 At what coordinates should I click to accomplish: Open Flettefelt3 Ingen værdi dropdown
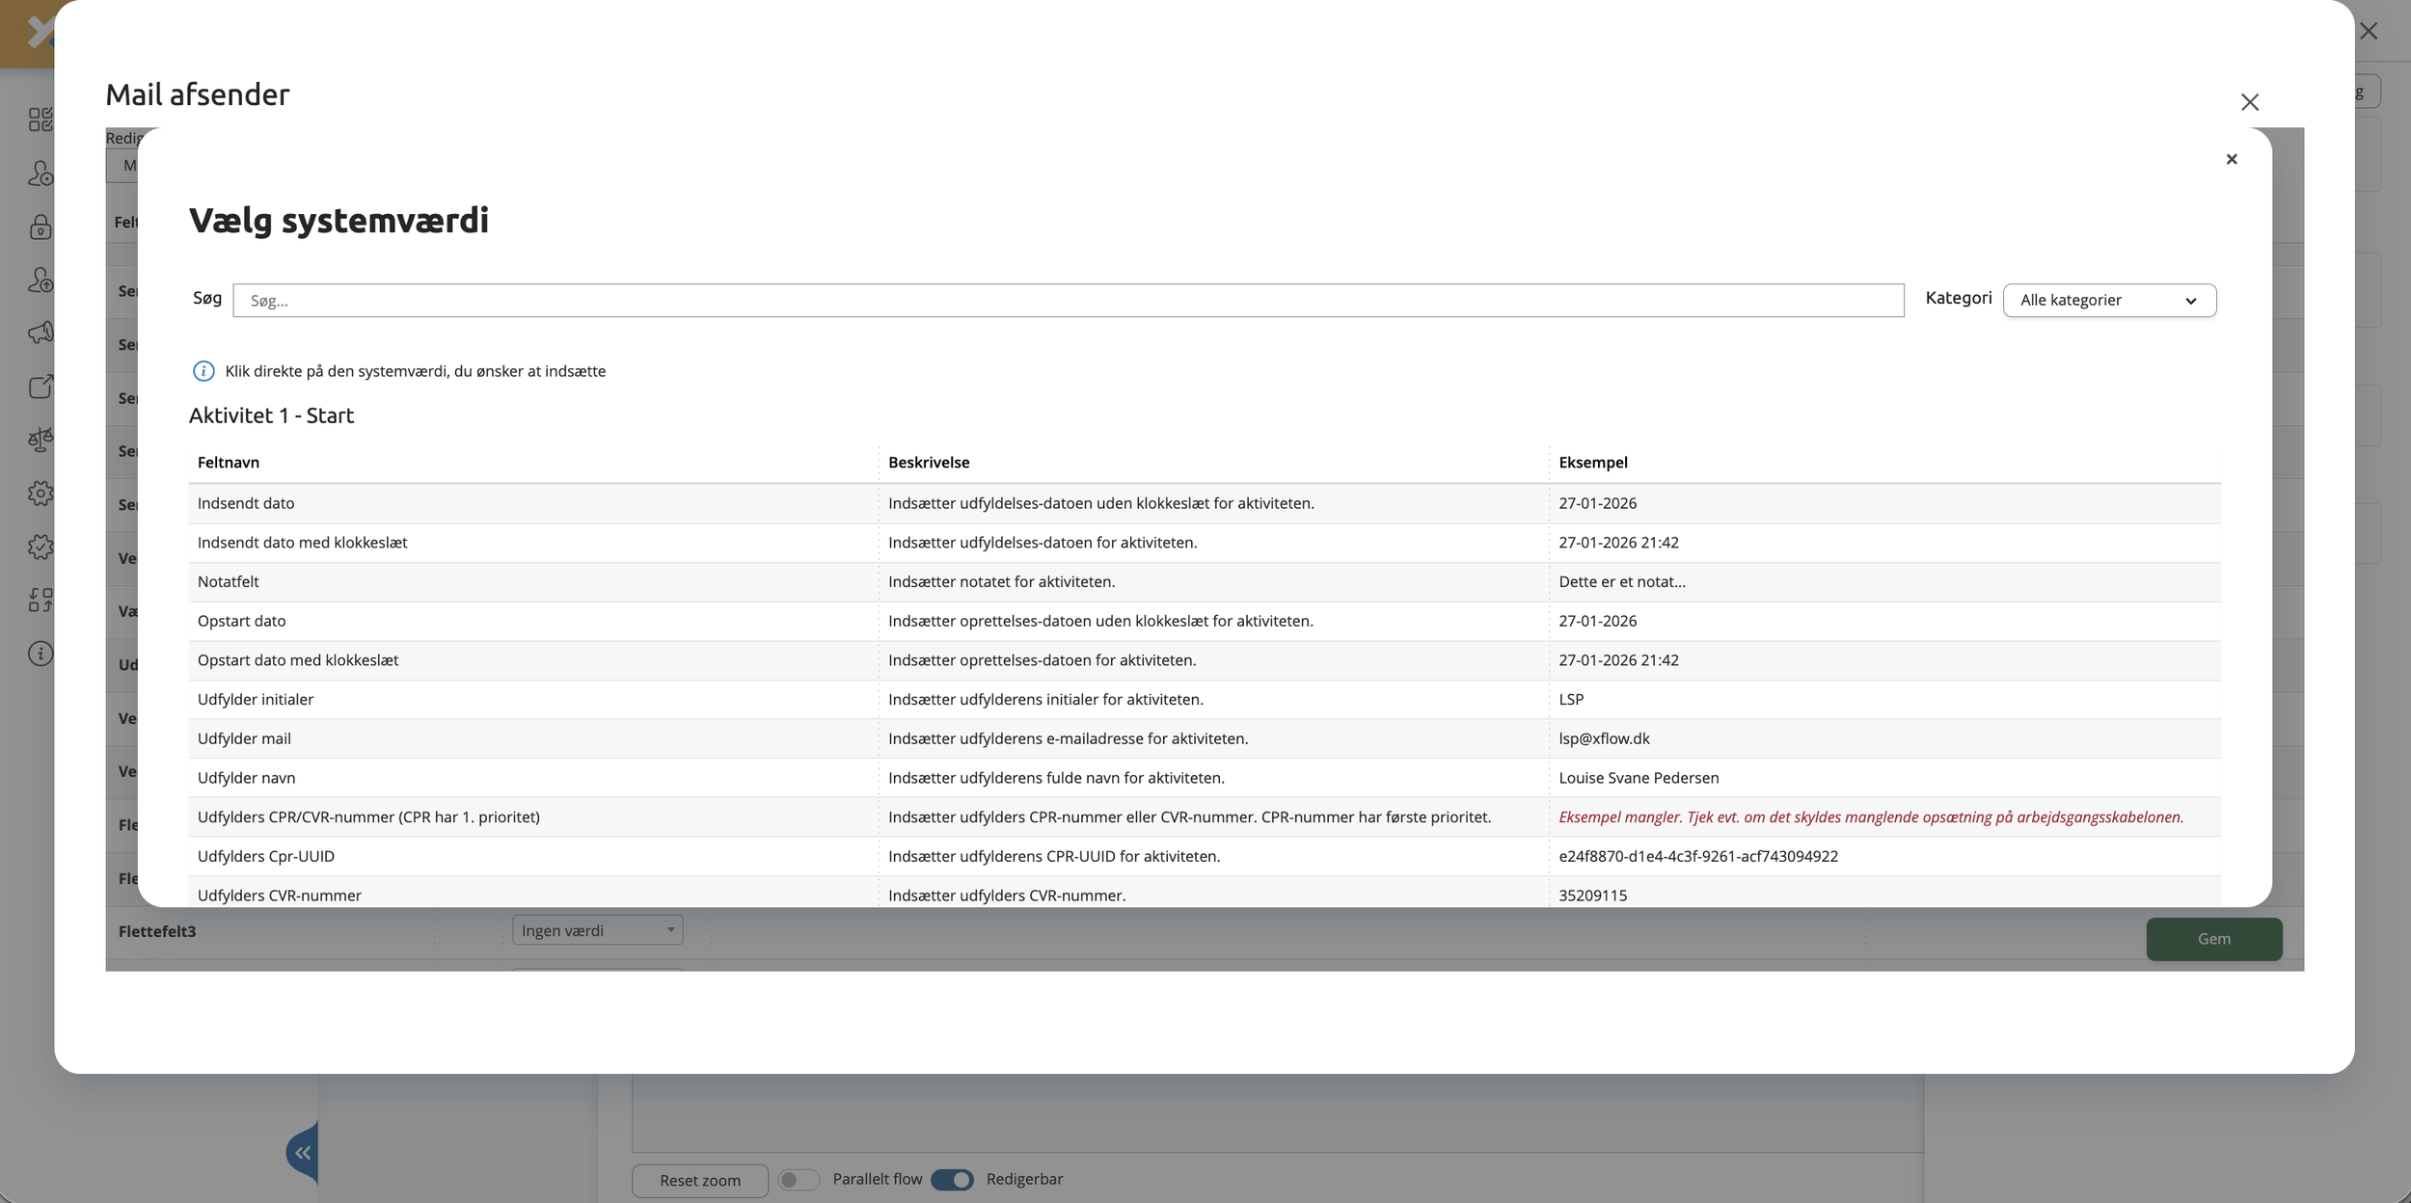[x=597, y=930]
